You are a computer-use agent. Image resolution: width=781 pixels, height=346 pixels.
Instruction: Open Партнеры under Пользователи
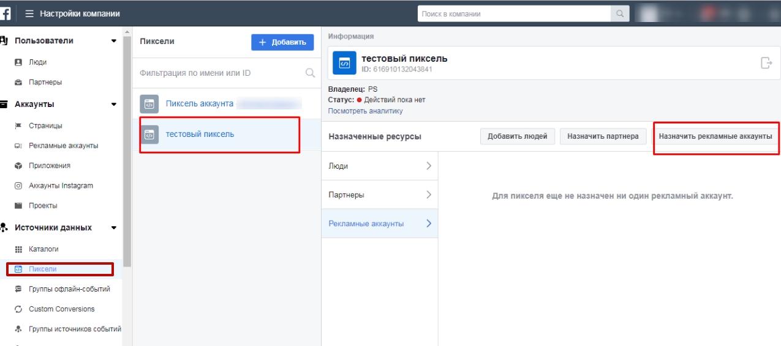tap(45, 83)
